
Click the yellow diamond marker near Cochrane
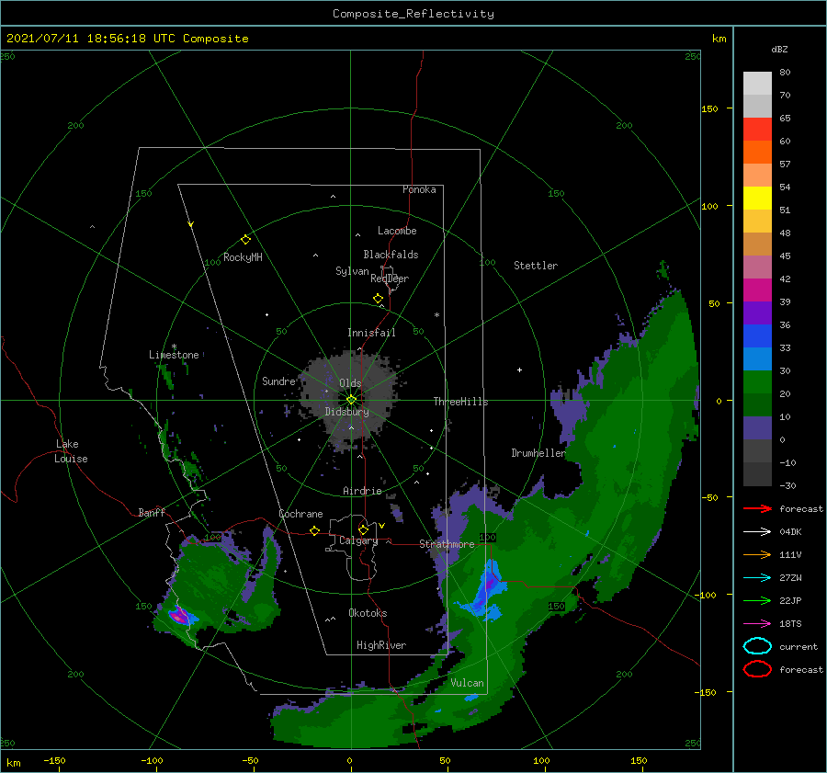315,531
